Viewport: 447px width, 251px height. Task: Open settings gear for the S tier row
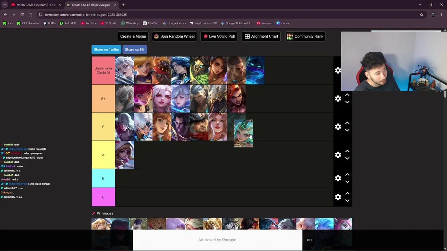coord(338,127)
